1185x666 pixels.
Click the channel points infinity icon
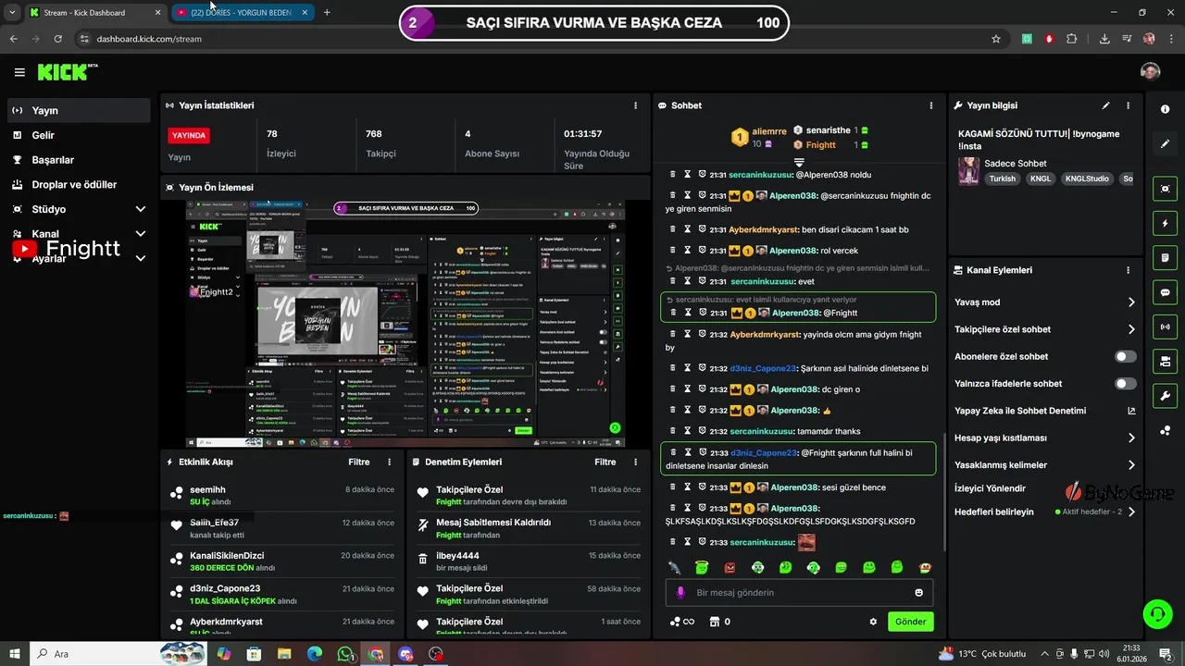[x=682, y=622]
